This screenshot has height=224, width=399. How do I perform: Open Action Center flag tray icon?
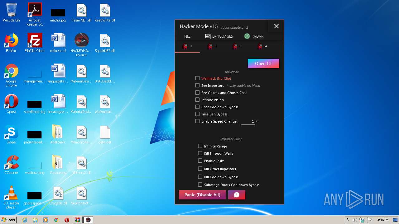pos(370,220)
